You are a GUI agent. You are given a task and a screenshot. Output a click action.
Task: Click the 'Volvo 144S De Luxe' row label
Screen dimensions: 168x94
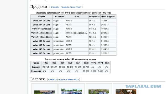click(41, 29)
